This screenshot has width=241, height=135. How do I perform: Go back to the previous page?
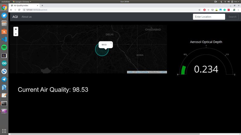[x=11, y=10]
